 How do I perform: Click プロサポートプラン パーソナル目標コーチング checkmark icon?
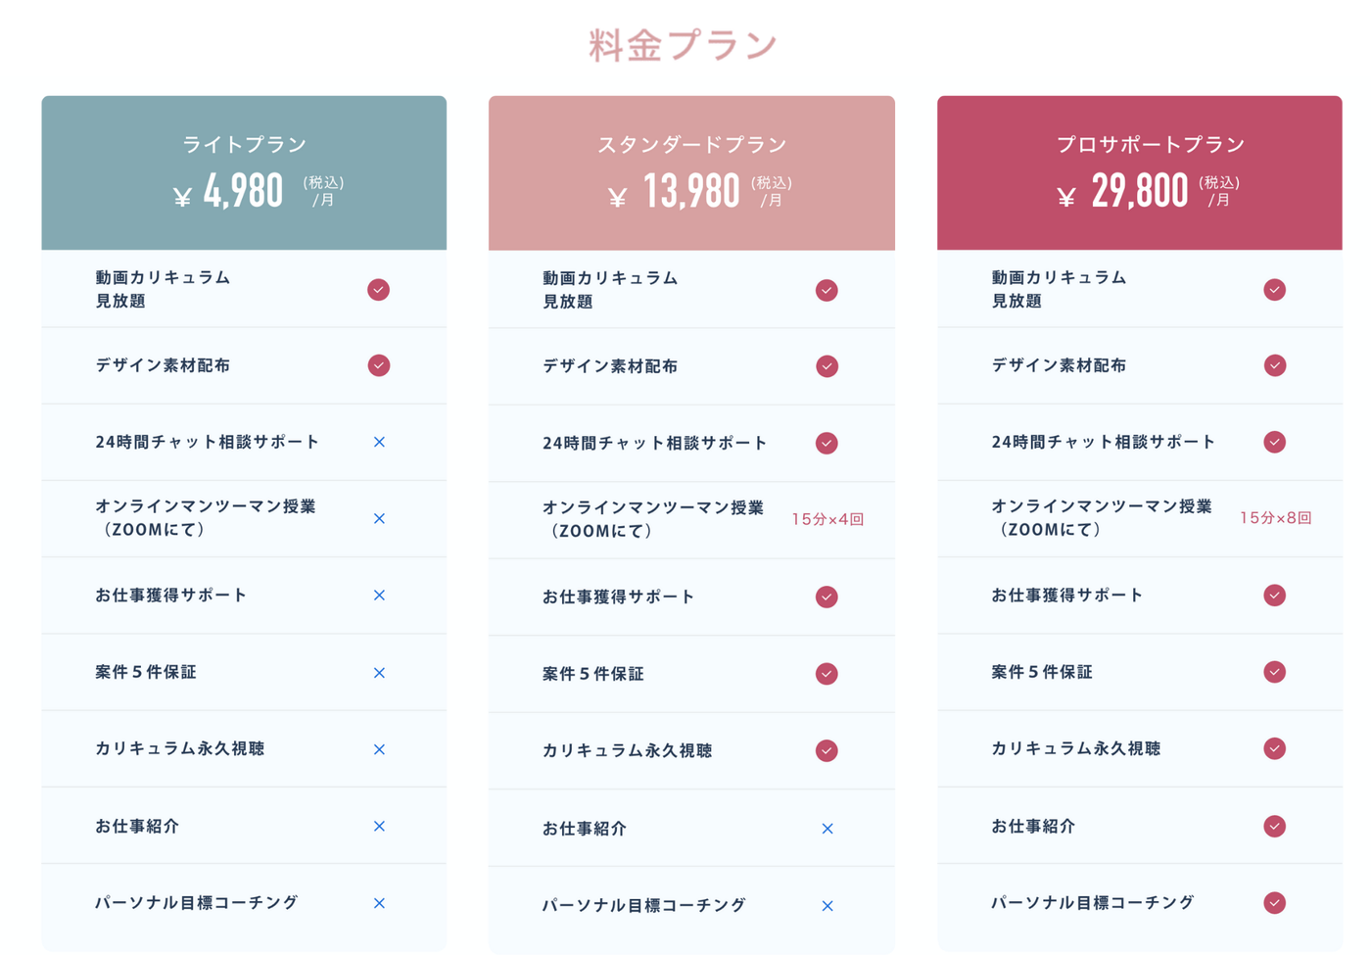point(1274,903)
